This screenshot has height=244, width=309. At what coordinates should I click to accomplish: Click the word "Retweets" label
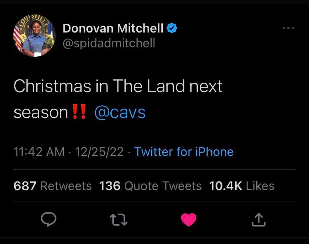(x=66, y=186)
